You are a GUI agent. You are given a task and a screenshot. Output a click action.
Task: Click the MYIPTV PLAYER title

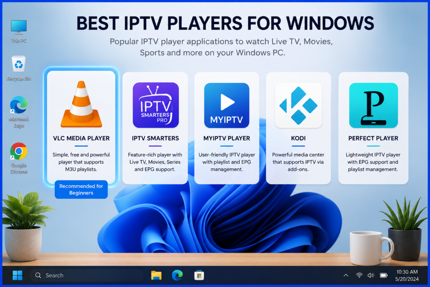click(x=226, y=138)
